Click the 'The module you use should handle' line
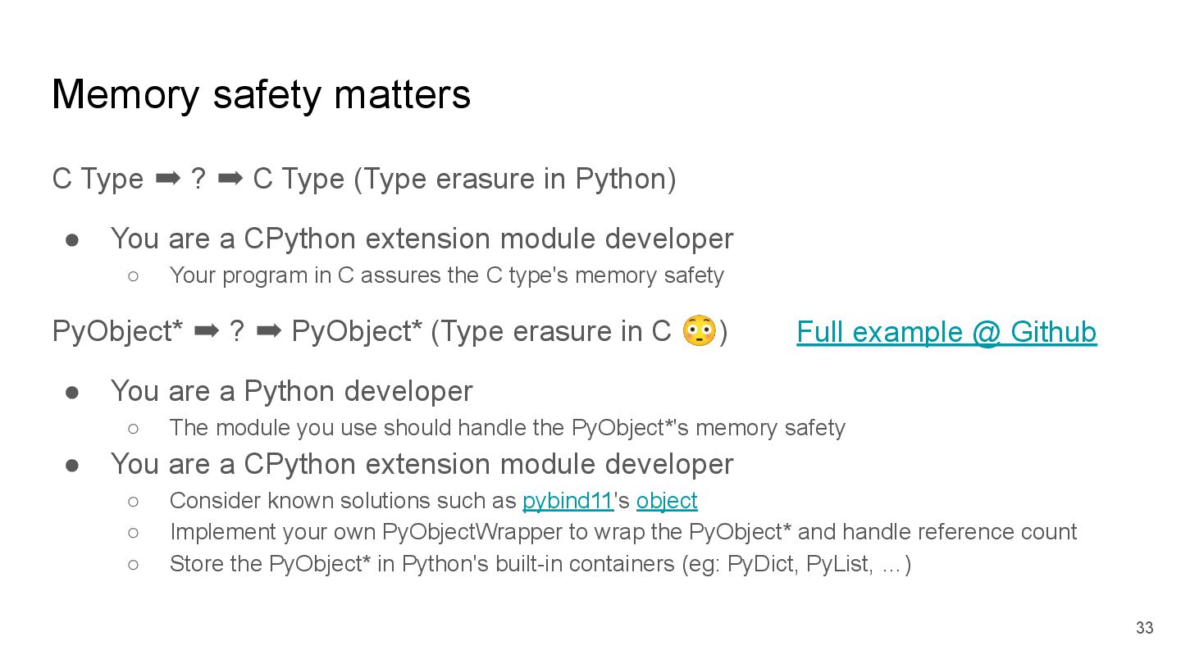Screen dimensions: 1181x664 click(x=507, y=428)
